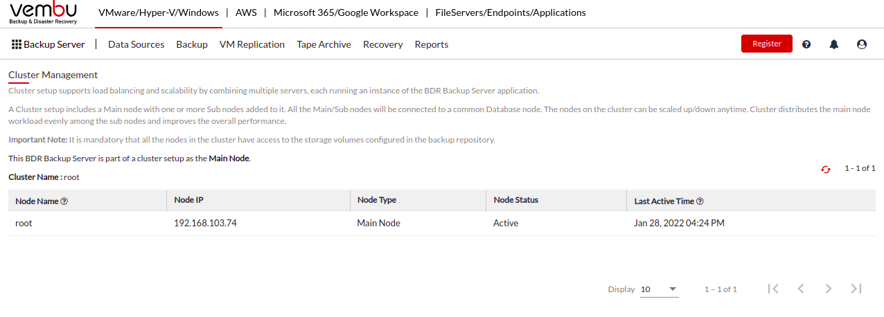884x317 pixels.
Task: Open the Backup menu
Action: tap(192, 44)
